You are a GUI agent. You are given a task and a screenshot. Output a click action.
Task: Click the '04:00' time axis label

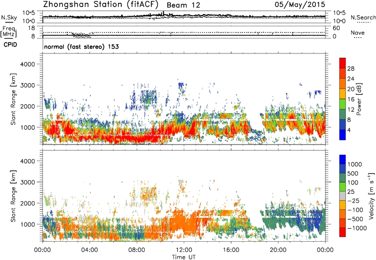click(x=89, y=250)
